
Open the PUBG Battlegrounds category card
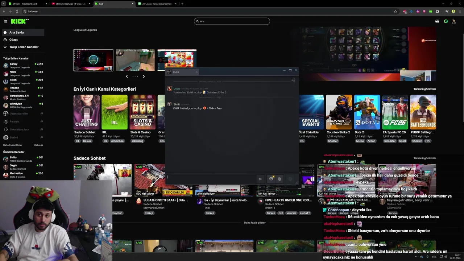(x=423, y=112)
